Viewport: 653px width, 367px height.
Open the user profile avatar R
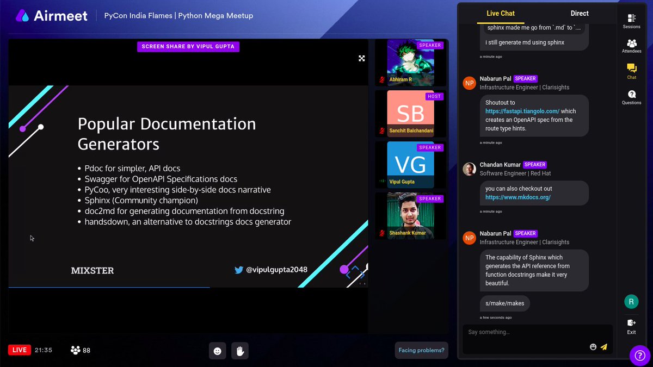pyautogui.click(x=631, y=302)
